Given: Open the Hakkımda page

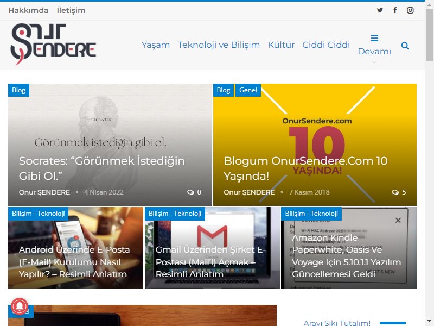Looking at the screenshot, I should pyautogui.click(x=28, y=10).
